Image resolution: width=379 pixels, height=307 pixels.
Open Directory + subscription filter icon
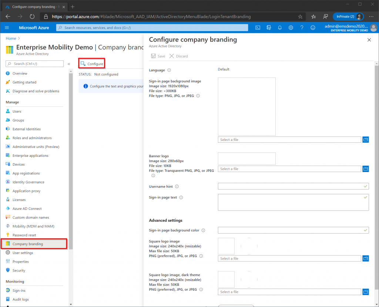(269, 27)
